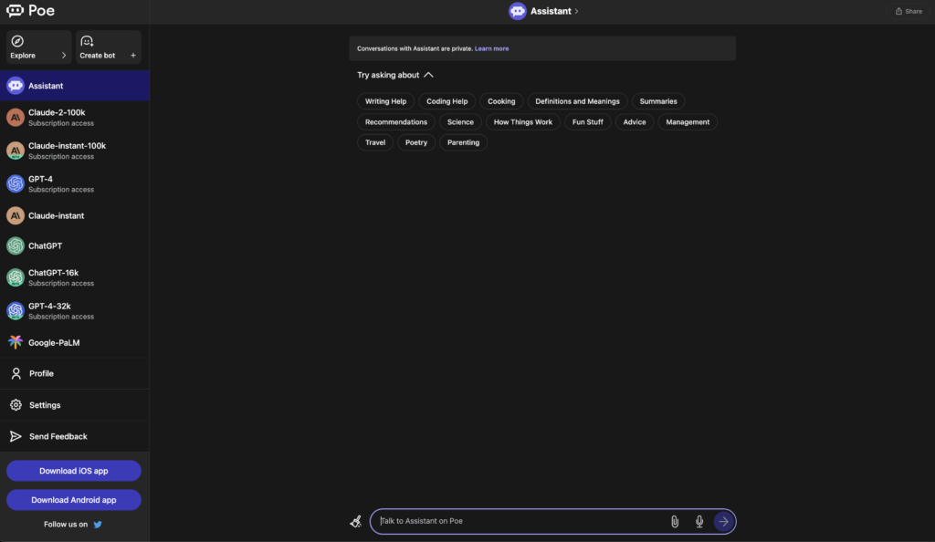Open the Profile page
The image size is (935, 542).
(75, 373)
